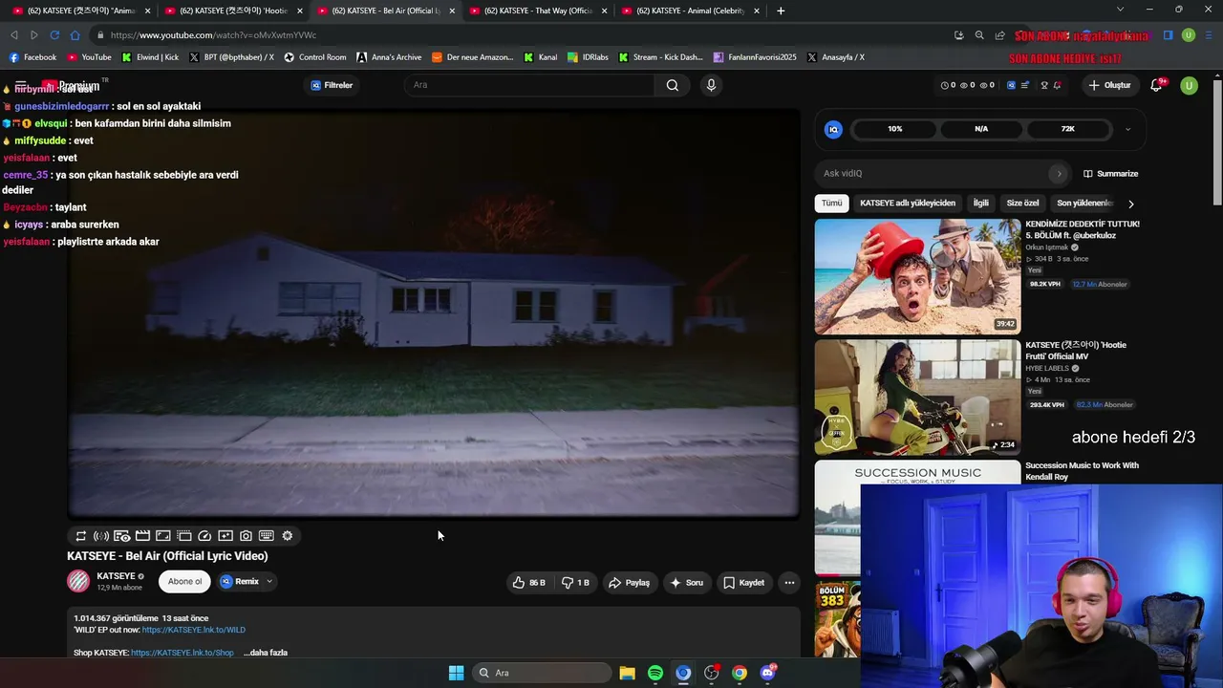Open the player toolbar settings gear
The image size is (1223, 688).
pos(288,536)
